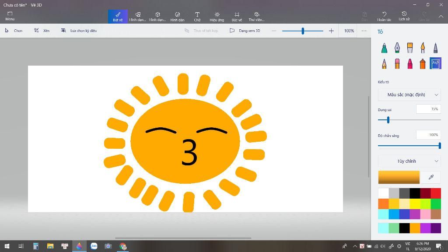The width and height of the screenshot is (448, 252).
Task: Select the Watercolor brush
Action: click(423, 48)
